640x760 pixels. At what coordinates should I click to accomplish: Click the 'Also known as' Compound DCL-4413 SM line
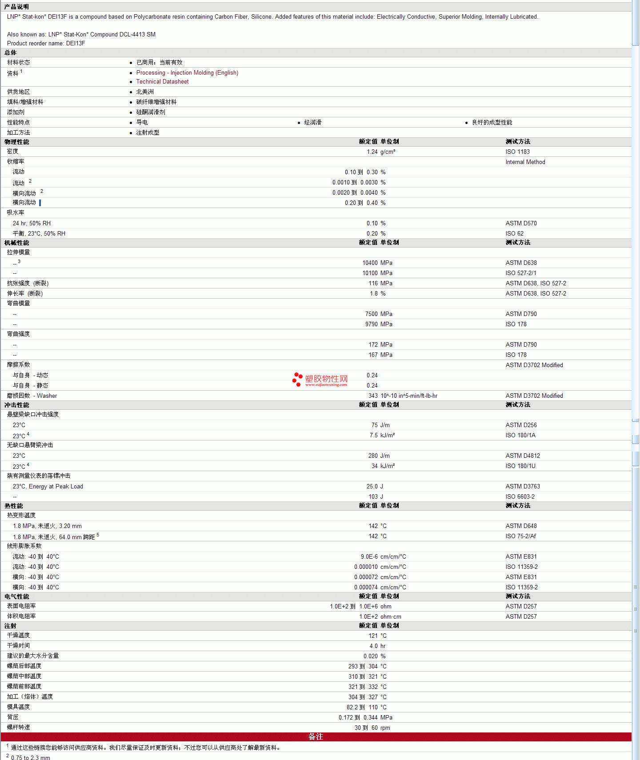point(81,35)
